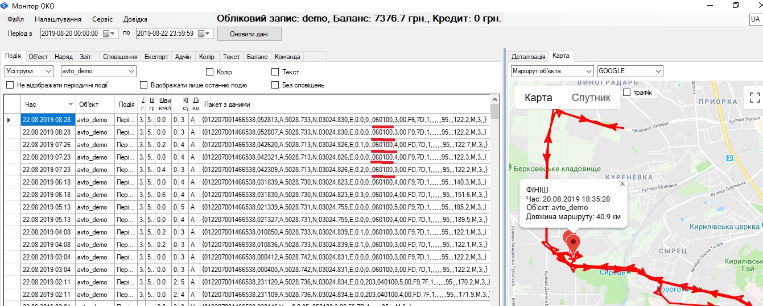Click the row selector arrow of first row

click(9, 120)
